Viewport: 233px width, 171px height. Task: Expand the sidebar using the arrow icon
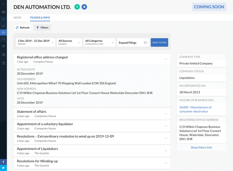[x=4, y=4]
